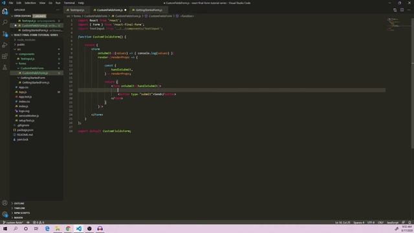Click the Spaces: 4 indentation setting
The height and width of the screenshot is (233, 414).
(x=359, y=223)
